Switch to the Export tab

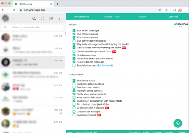pyautogui.click(x=143, y=17)
